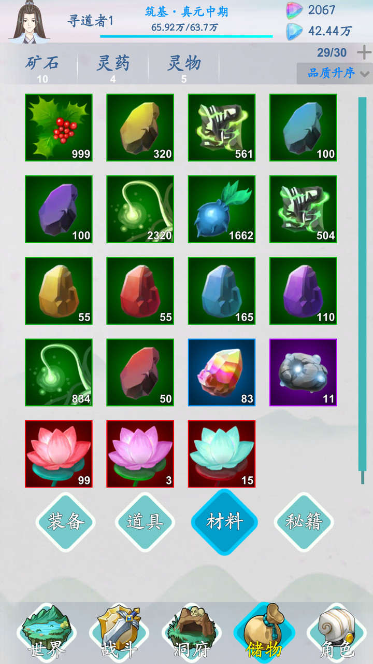Image resolution: width=373 pixels, height=664 pixels.
Task: Tap the player avatar portrait
Action: 29,21
